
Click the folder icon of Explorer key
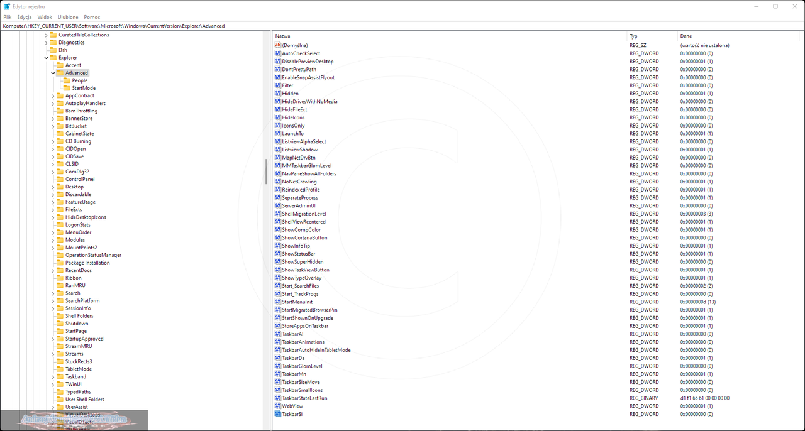tap(53, 58)
